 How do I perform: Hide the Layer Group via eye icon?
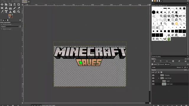pyautogui.click(x=153, y=78)
